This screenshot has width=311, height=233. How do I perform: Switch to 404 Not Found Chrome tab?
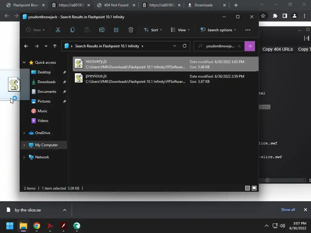[x=116, y=5]
